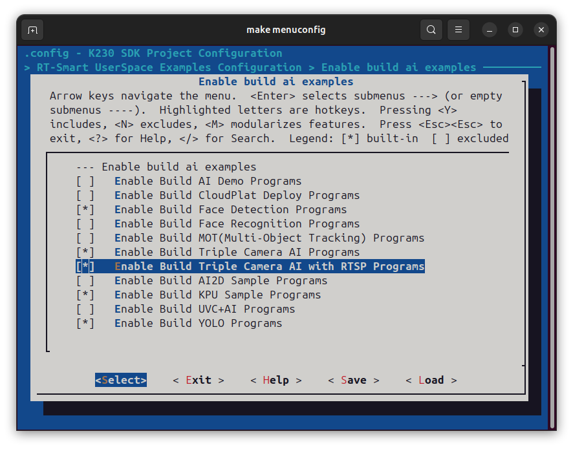
Task: Toggle YOLO Programs checkbox
Action: coord(85,324)
